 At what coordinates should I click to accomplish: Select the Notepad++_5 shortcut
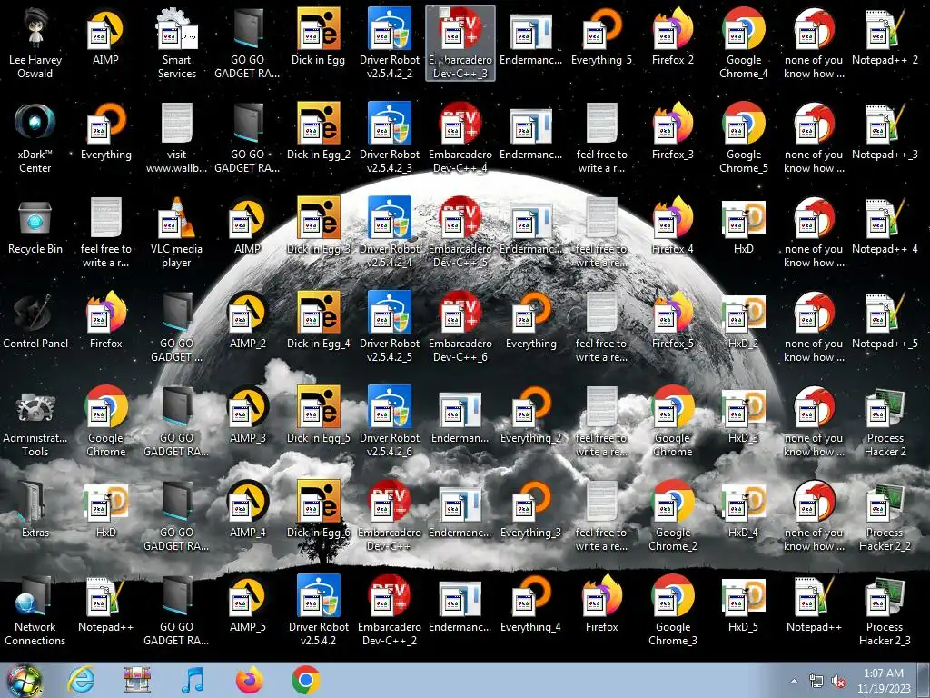point(885,322)
